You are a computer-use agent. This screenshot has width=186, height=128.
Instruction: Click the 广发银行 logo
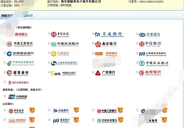click(105, 73)
